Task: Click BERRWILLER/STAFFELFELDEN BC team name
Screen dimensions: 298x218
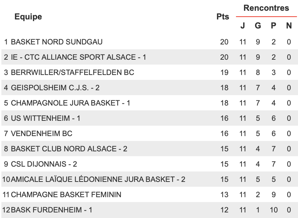Action: (x=72, y=72)
